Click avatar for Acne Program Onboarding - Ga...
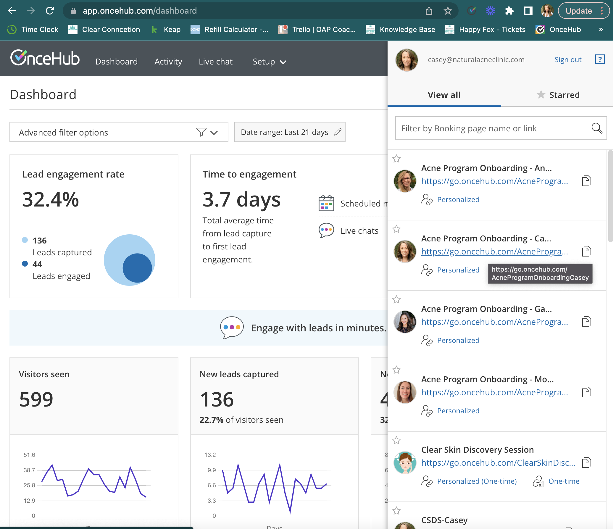Image resolution: width=613 pixels, height=529 pixels. [x=405, y=322]
